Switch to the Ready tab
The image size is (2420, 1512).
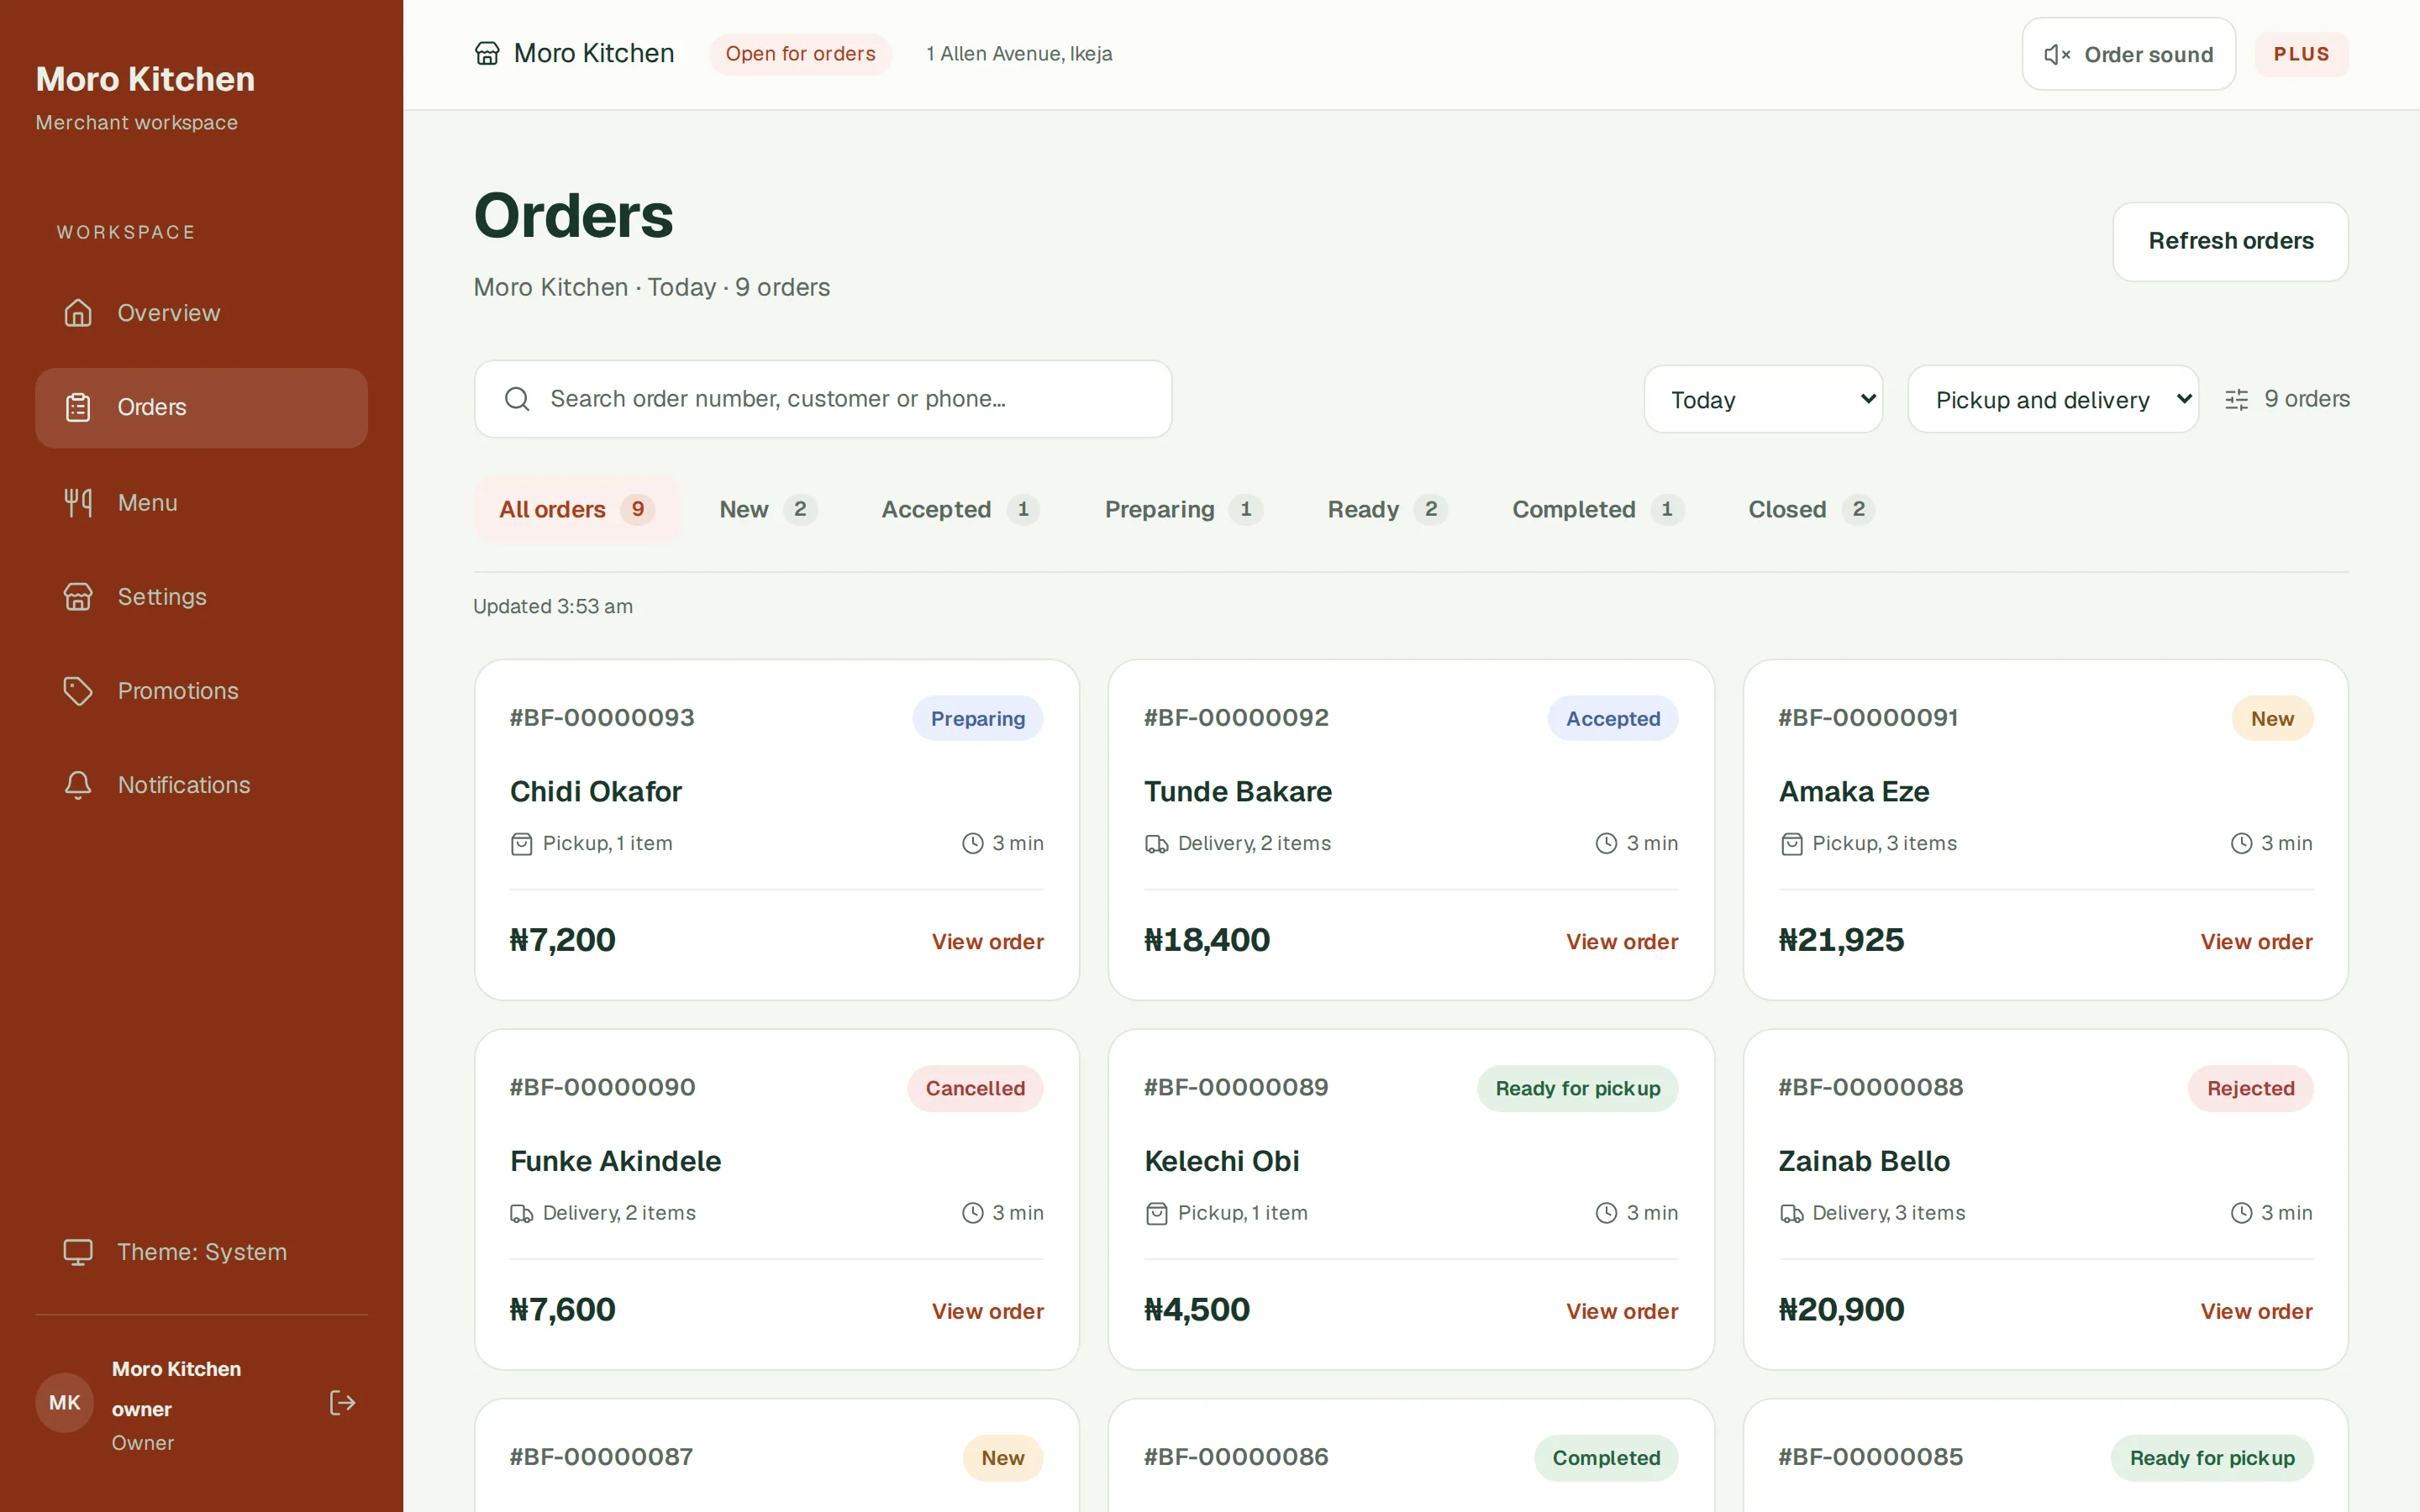[x=1387, y=509]
